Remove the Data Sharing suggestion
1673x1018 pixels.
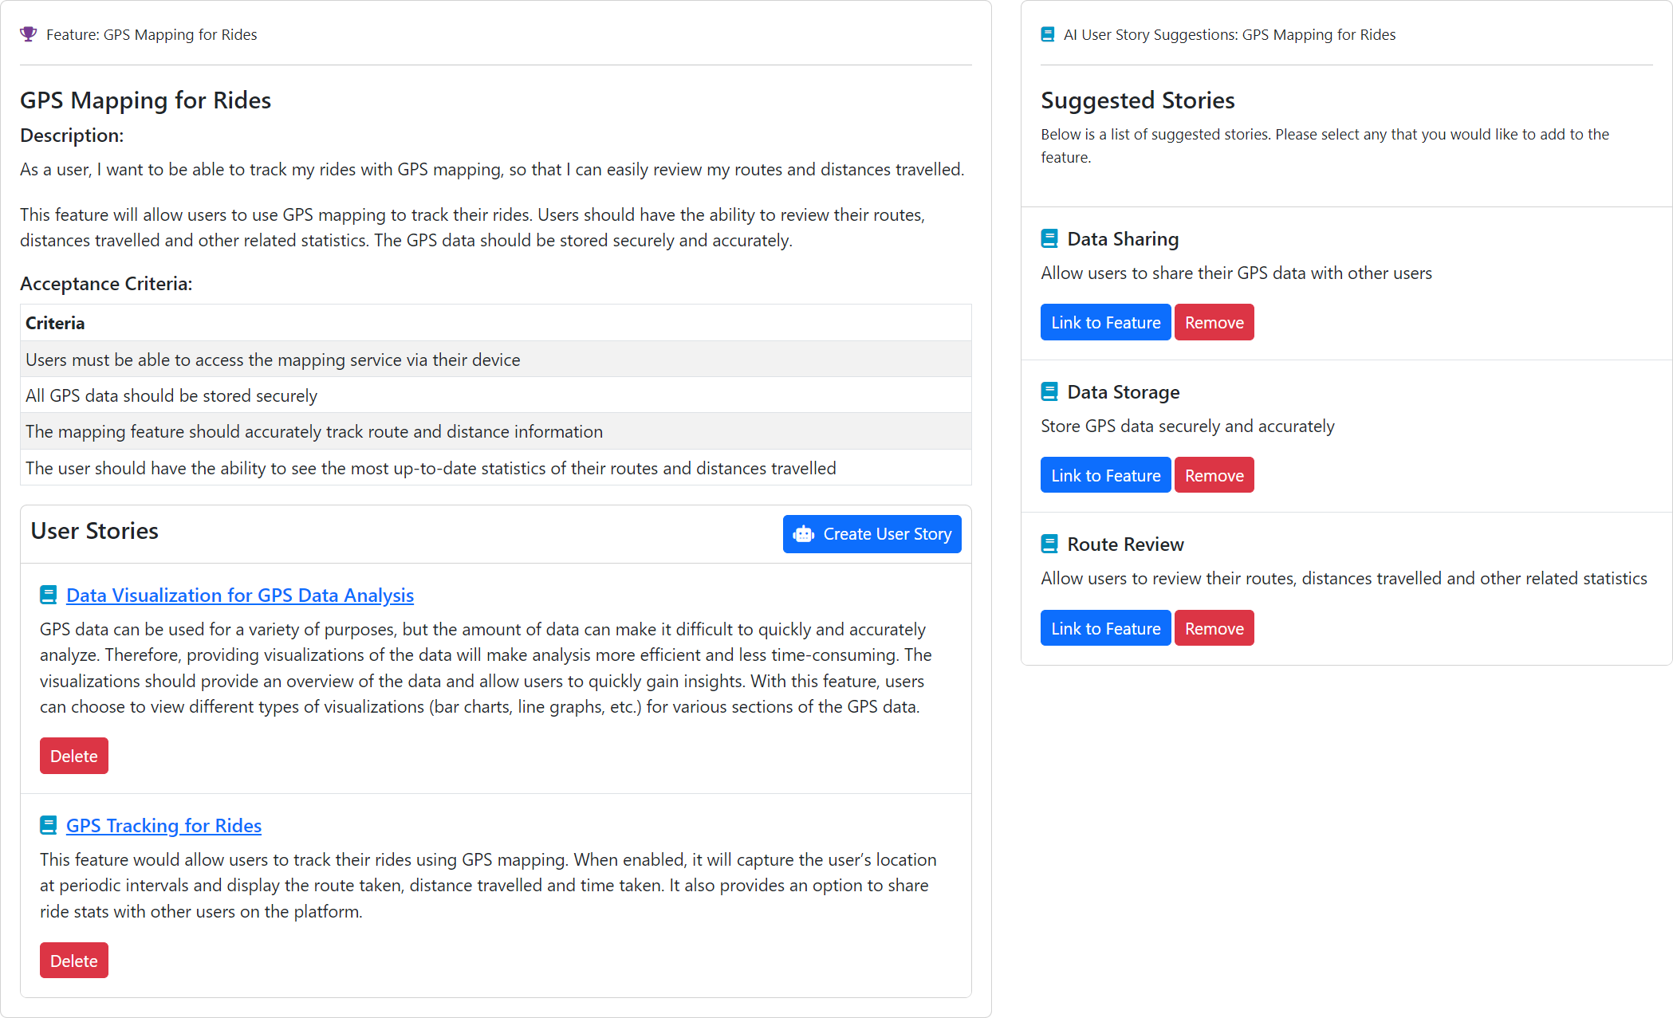click(x=1214, y=322)
